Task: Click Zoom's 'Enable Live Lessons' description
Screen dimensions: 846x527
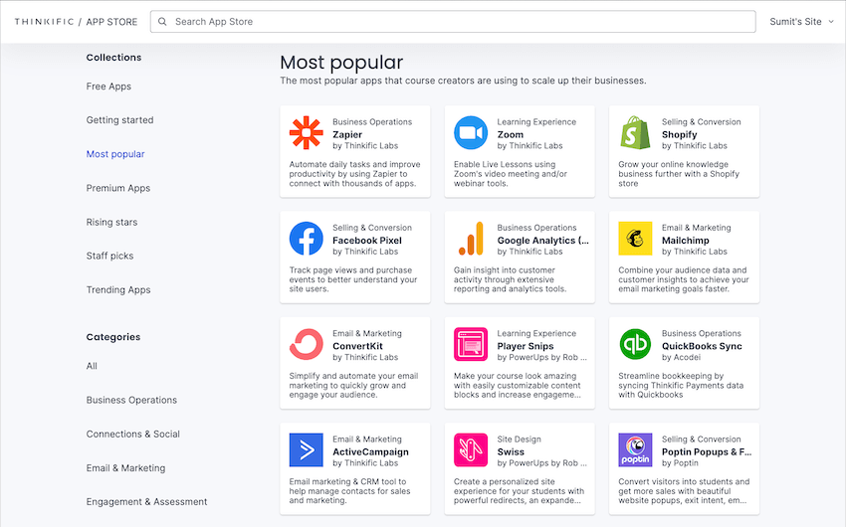Action: tap(511, 173)
